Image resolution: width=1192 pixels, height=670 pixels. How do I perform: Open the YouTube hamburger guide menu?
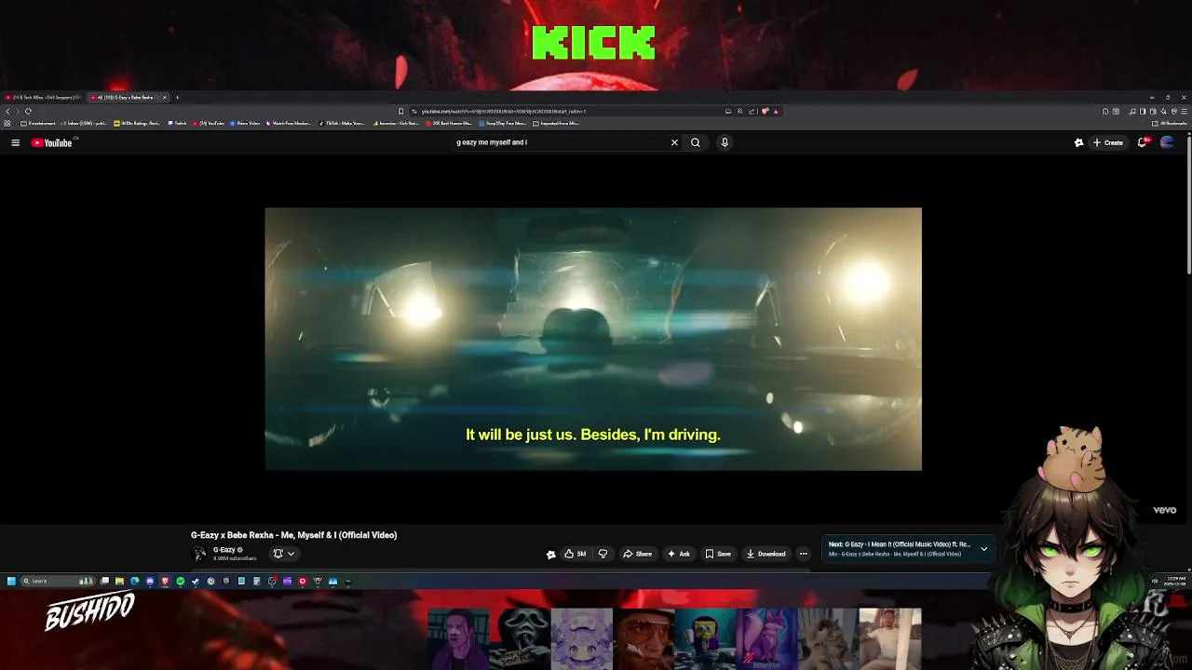coord(15,142)
